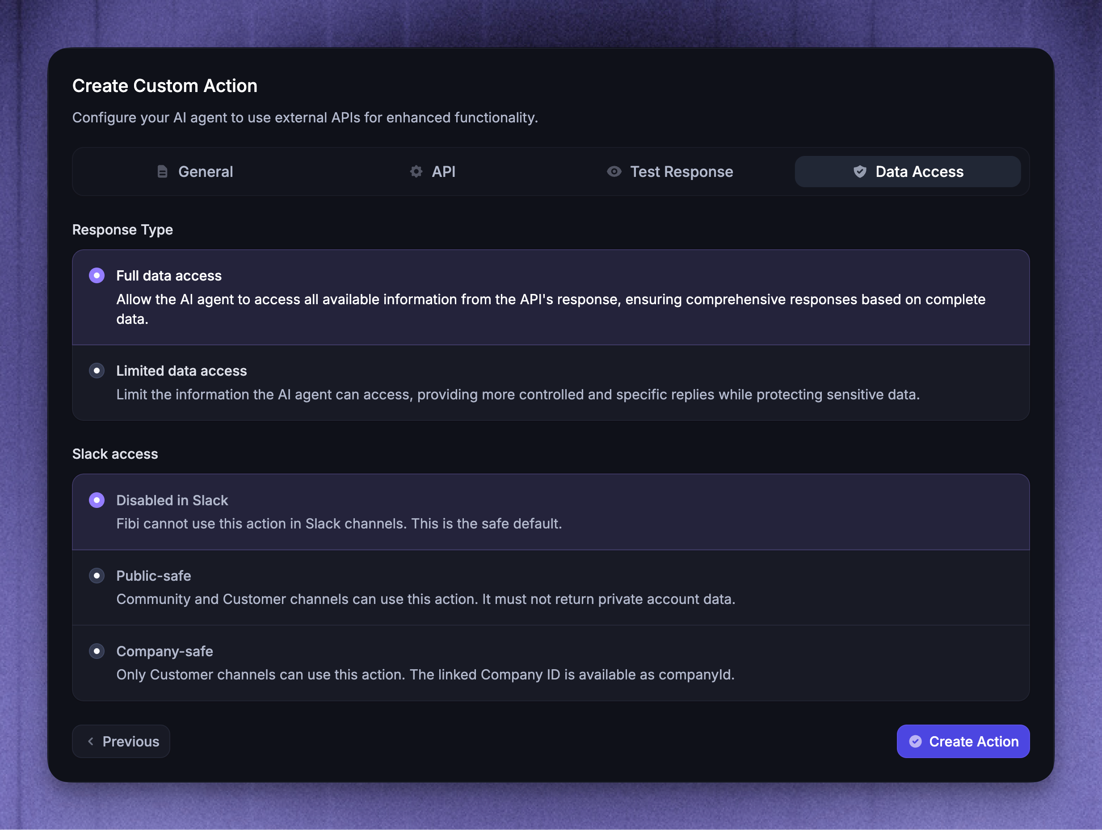Click the 'Response Type' section heading

click(122, 230)
